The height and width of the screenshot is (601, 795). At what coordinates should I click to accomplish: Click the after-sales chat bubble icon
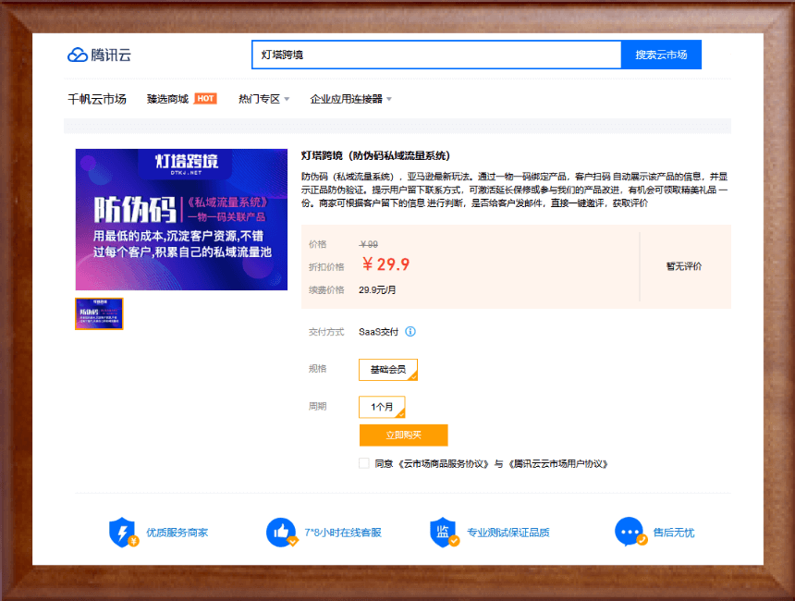click(630, 533)
